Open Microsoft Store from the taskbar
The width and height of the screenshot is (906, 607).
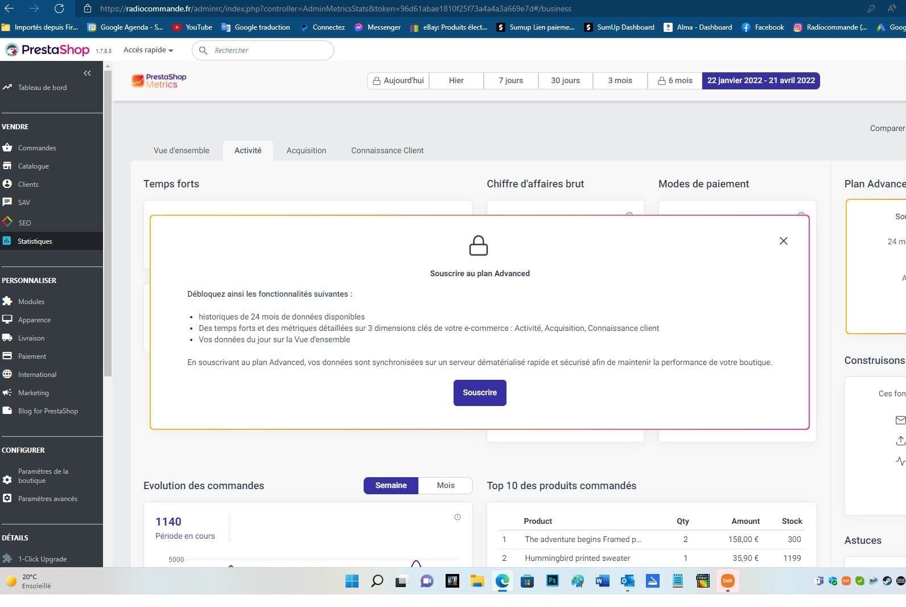click(527, 581)
